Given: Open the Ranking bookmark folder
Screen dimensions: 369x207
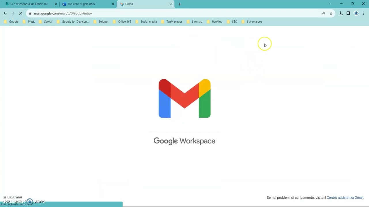Looking at the screenshot, I should [214, 22].
